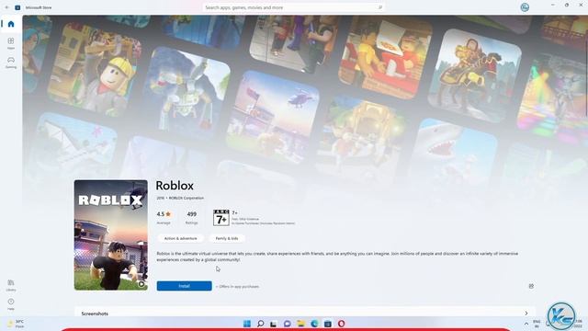This screenshot has height=331, width=588.
Task: Click the Roblox cover art thumbnail
Action: 110,235
